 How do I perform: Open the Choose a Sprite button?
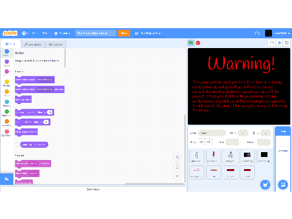click(265, 184)
